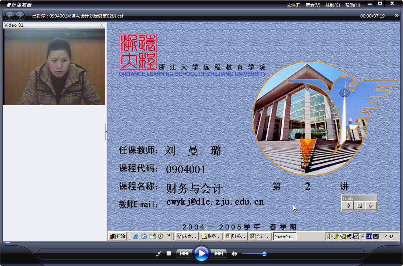Select the lecturer video thumbnail

tap(54, 67)
